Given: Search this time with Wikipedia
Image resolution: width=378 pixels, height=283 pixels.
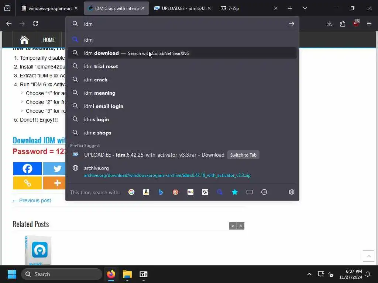Looking at the screenshot, I should pos(205,192).
